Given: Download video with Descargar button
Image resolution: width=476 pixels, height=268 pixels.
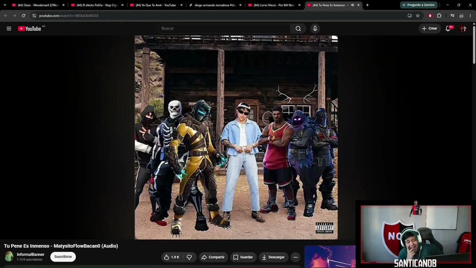Looking at the screenshot, I should (273, 257).
